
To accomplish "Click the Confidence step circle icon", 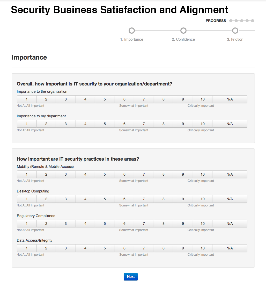I will pyautogui.click(x=183, y=31).
